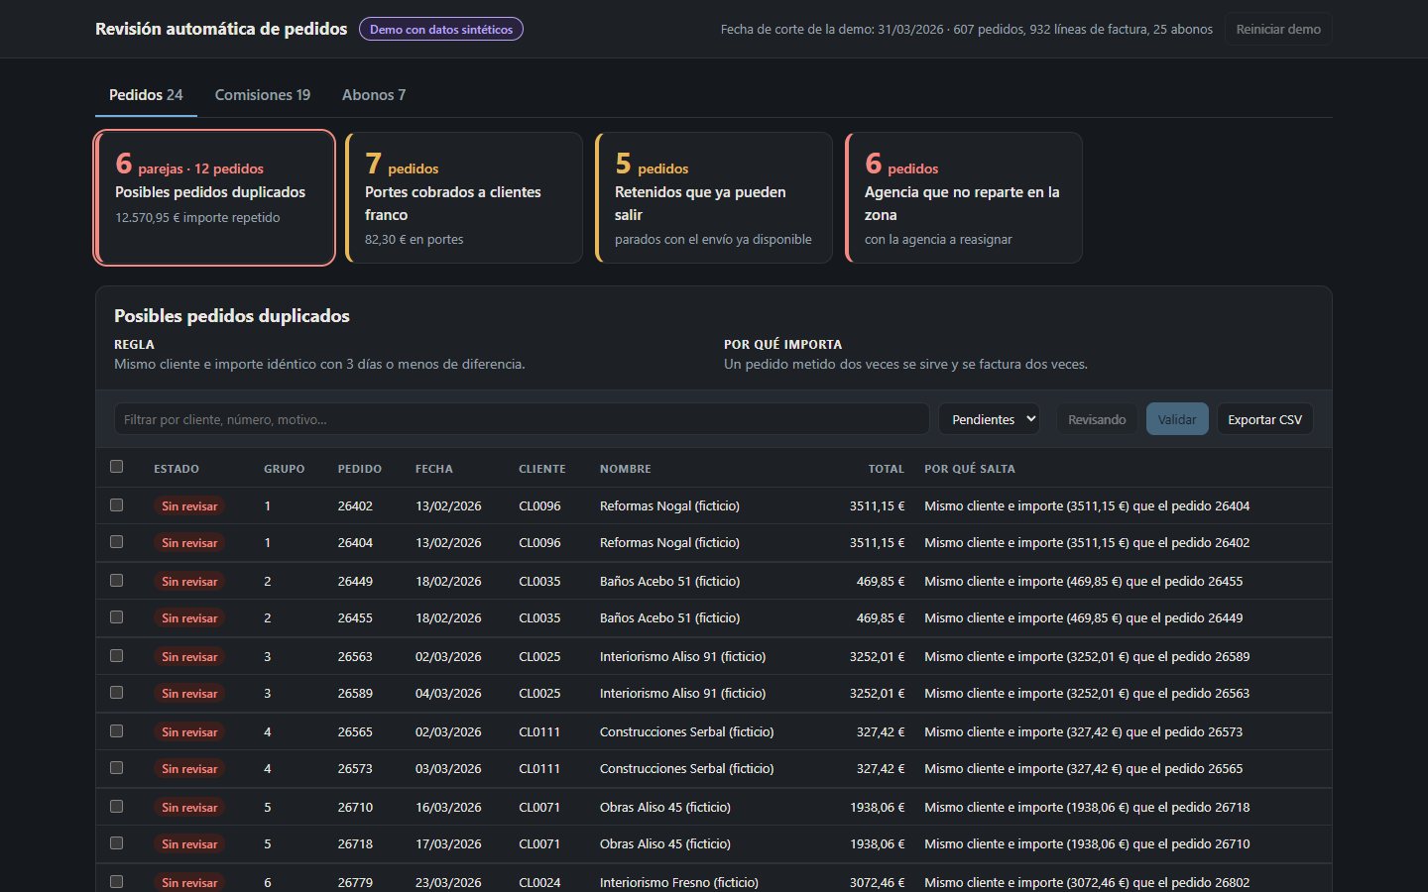Viewport: 1428px width, 892px height.
Task: Tick the checkbox for order 26563
Action: click(117, 656)
